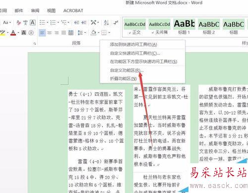This screenshot has width=248, height=193.
Task: Expand the multilevel list dropdown
Action: (x=68, y=22)
